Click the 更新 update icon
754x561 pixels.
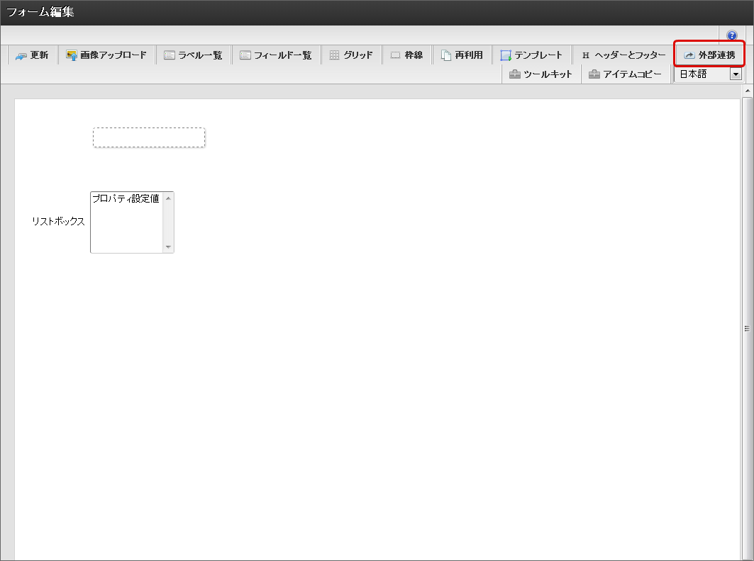click(21, 56)
